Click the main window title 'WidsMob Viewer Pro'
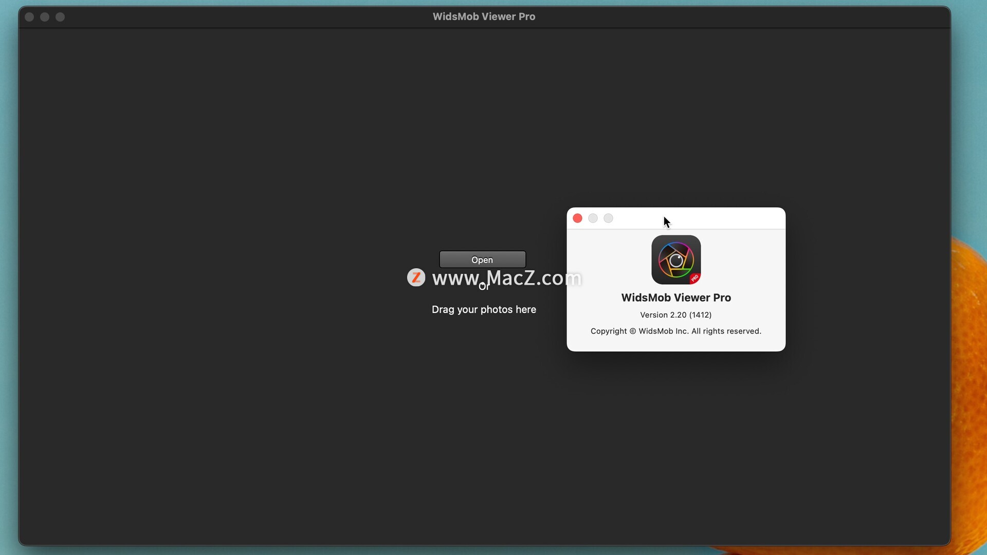The width and height of the screenshot is (987, 555). pyautogui.click(x=484, y=16)
